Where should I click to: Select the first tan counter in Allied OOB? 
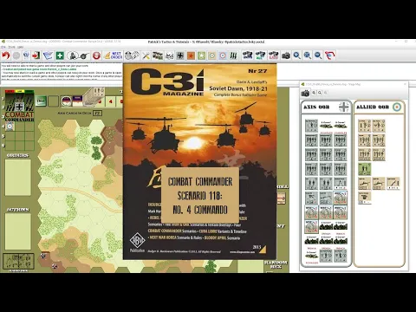point(364,126)
